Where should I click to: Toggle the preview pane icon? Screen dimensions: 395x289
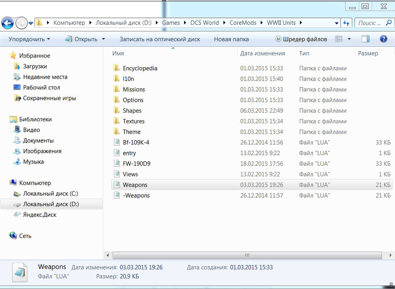[365, 39]
